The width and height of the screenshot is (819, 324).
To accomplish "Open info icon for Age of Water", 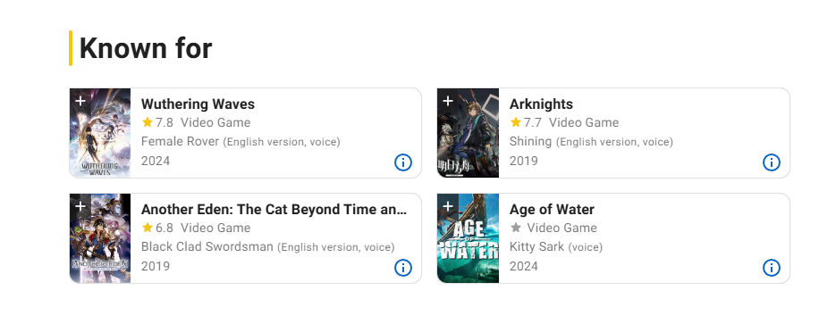I will pyautogui.click(x=771, y=268).
